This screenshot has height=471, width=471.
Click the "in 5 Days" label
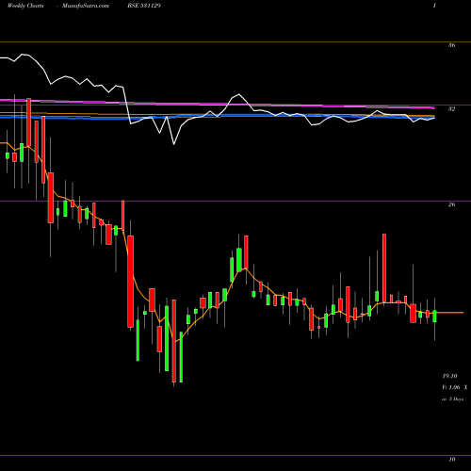tap(452, 399)
